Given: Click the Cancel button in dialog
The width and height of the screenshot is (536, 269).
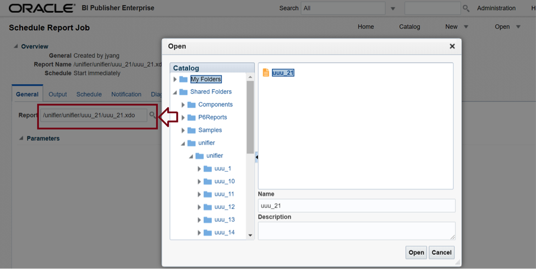Looking at the screenshot, I should (441, 252).
